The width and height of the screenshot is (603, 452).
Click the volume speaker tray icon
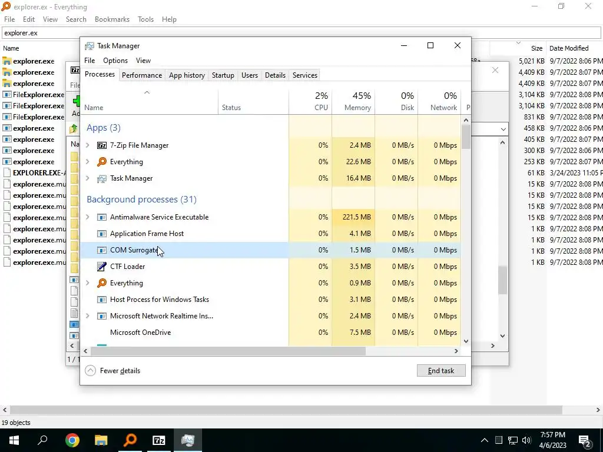click(x=526, y=440)
